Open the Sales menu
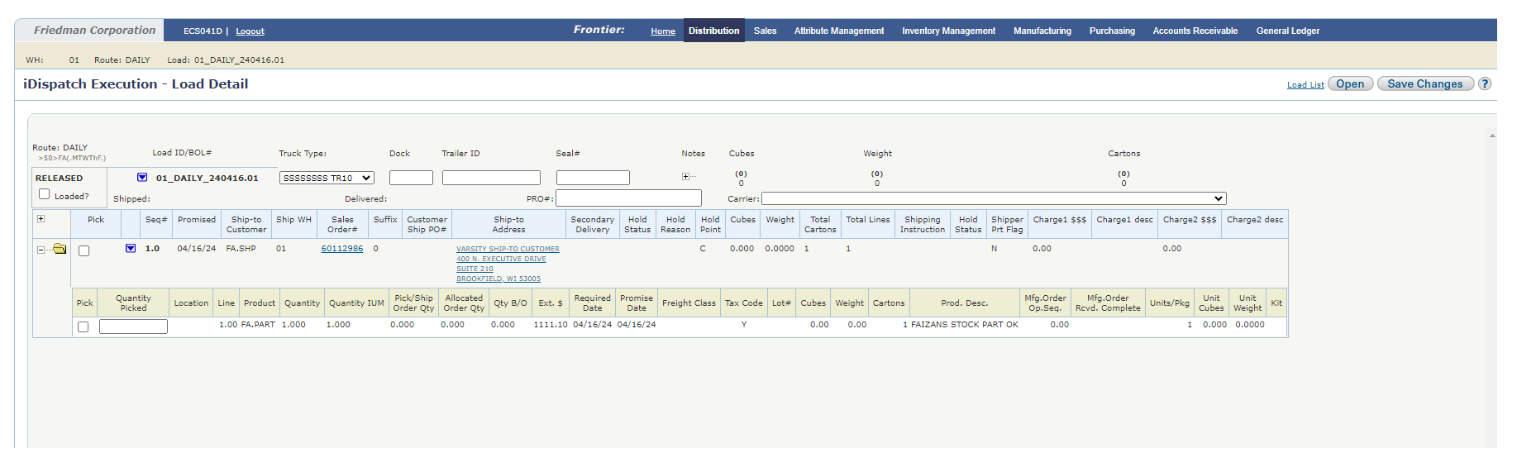 pos(765,31)
